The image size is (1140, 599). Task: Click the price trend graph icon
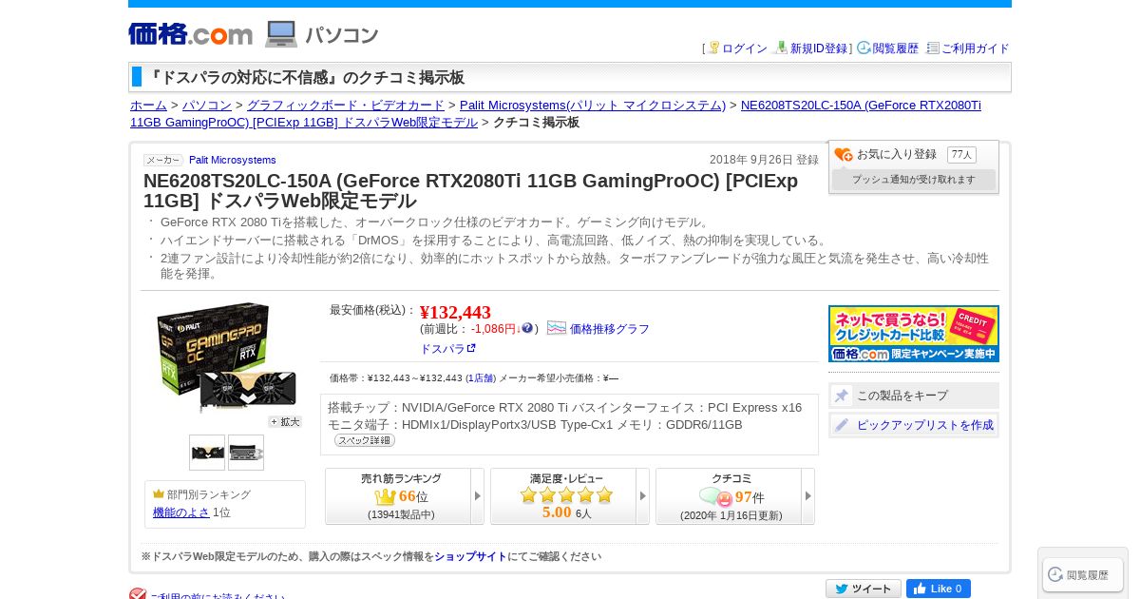click(x=557, y=328)
